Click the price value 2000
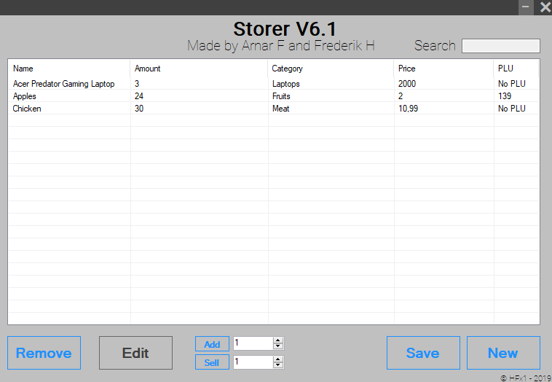The height and width of the screenshot is (382, 552). click(x=407, y=84)
